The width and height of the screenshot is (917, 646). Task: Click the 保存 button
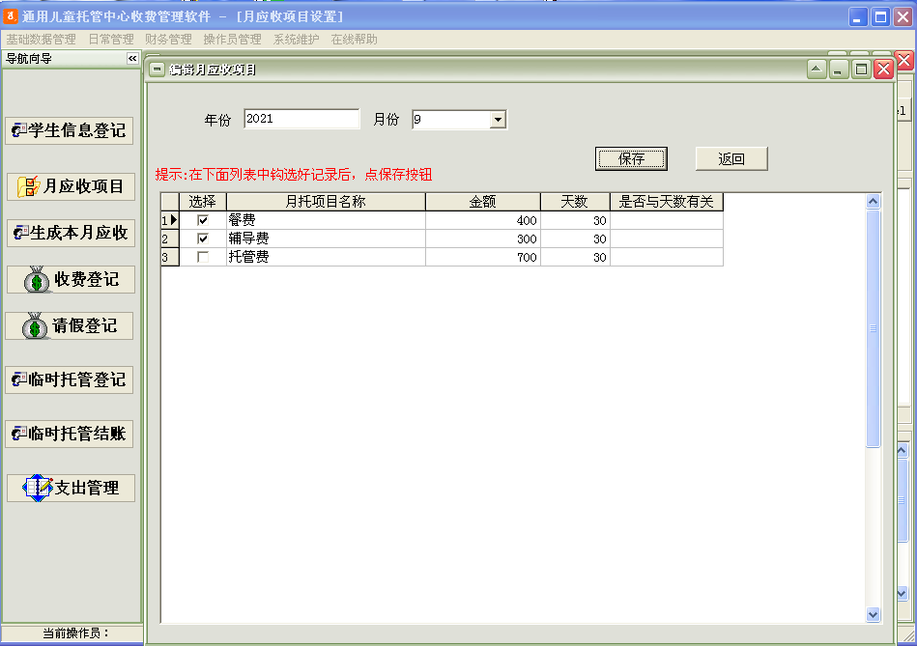[631, 159]
